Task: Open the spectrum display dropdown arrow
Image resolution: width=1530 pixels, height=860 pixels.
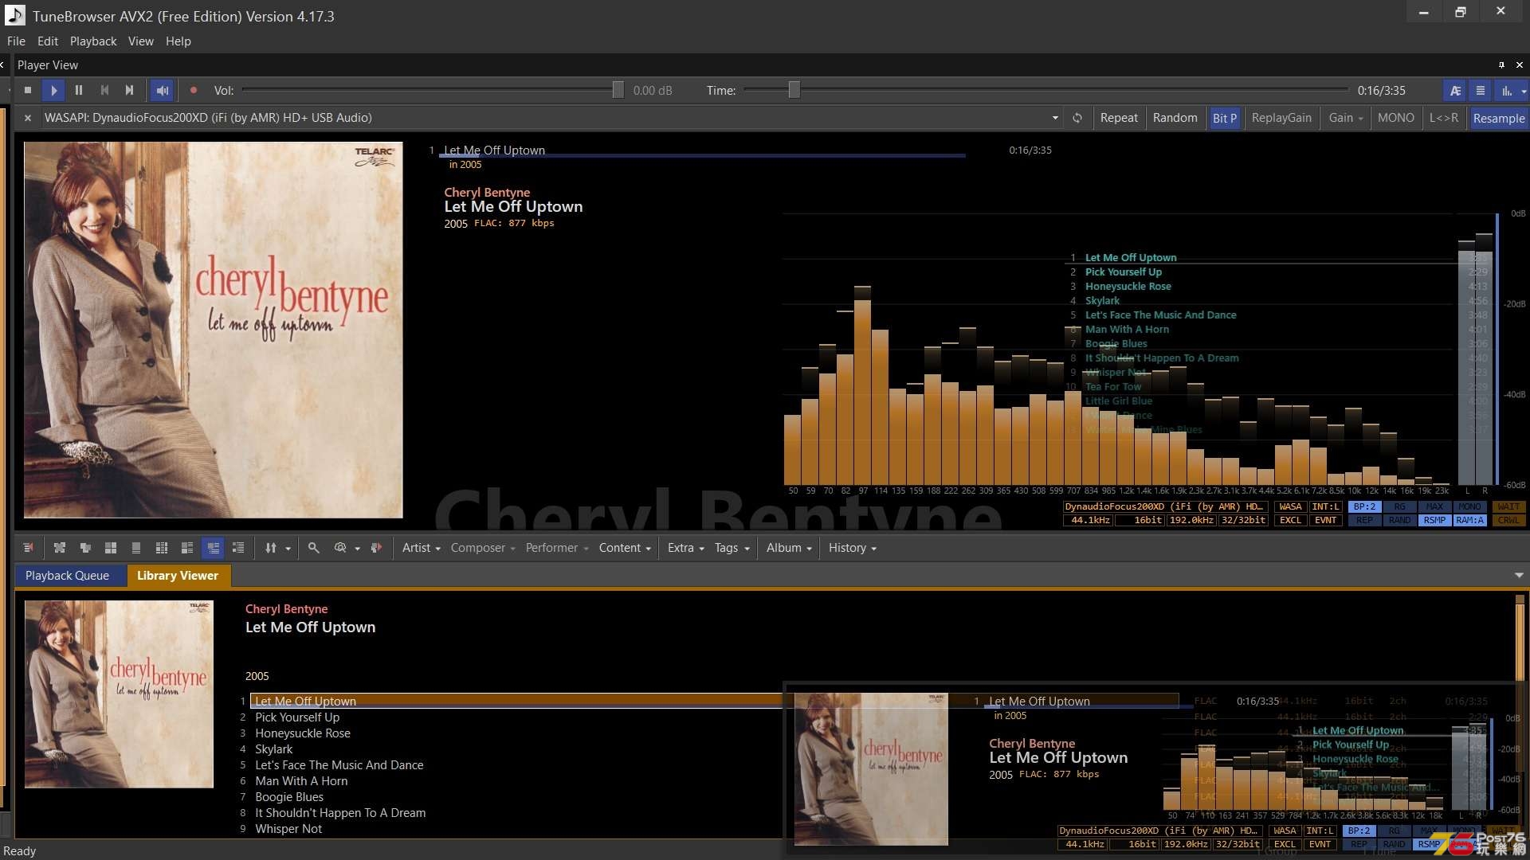Action: 1524,91
